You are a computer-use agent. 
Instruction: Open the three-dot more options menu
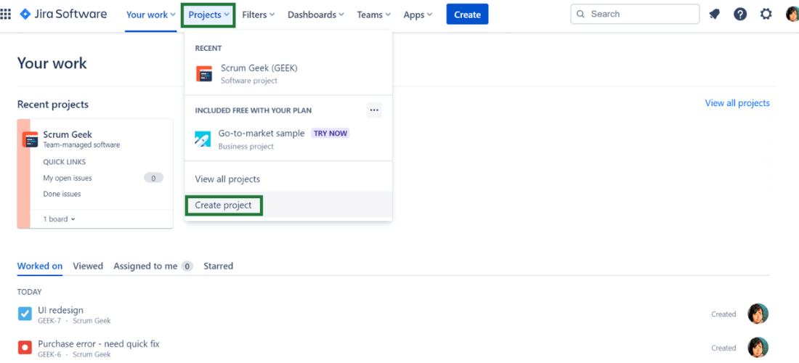(374, 110)
